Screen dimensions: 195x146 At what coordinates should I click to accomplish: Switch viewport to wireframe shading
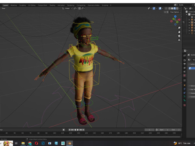pyautogui.click(x=169, y=9)
